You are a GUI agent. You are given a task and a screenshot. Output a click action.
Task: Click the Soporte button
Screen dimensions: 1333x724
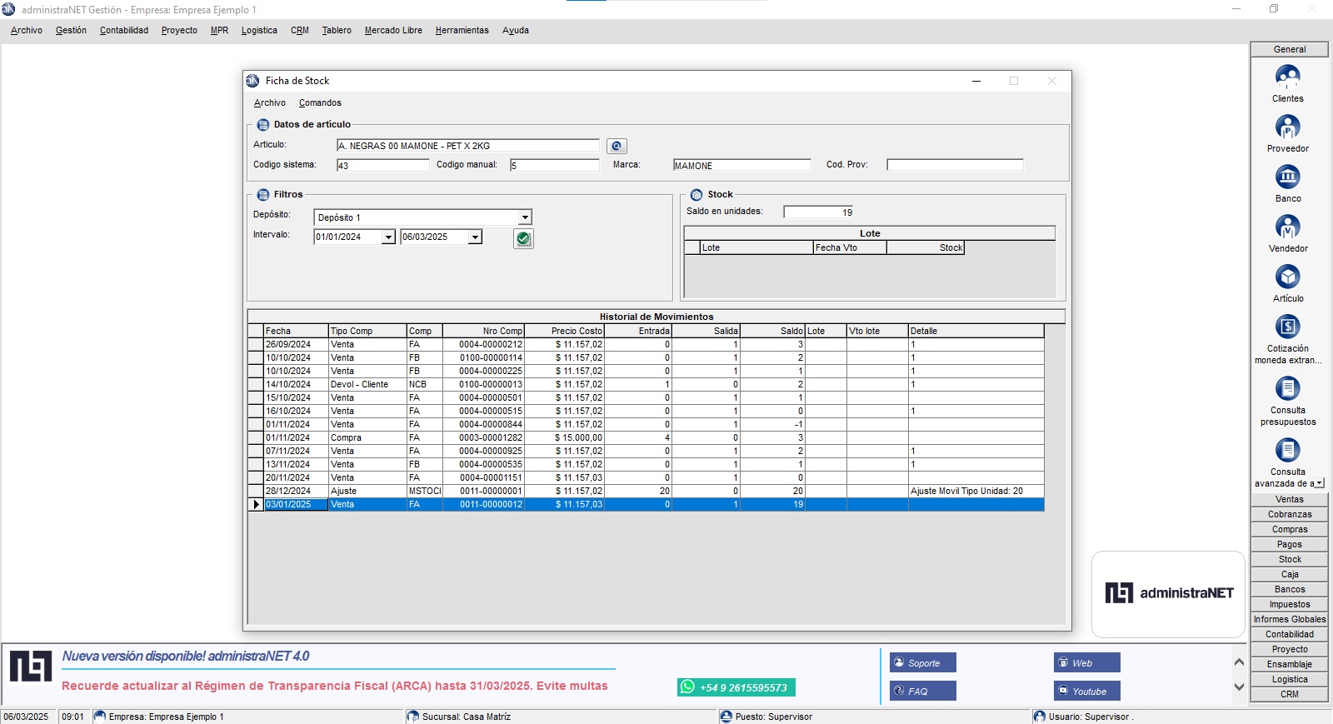pos(923,662)
